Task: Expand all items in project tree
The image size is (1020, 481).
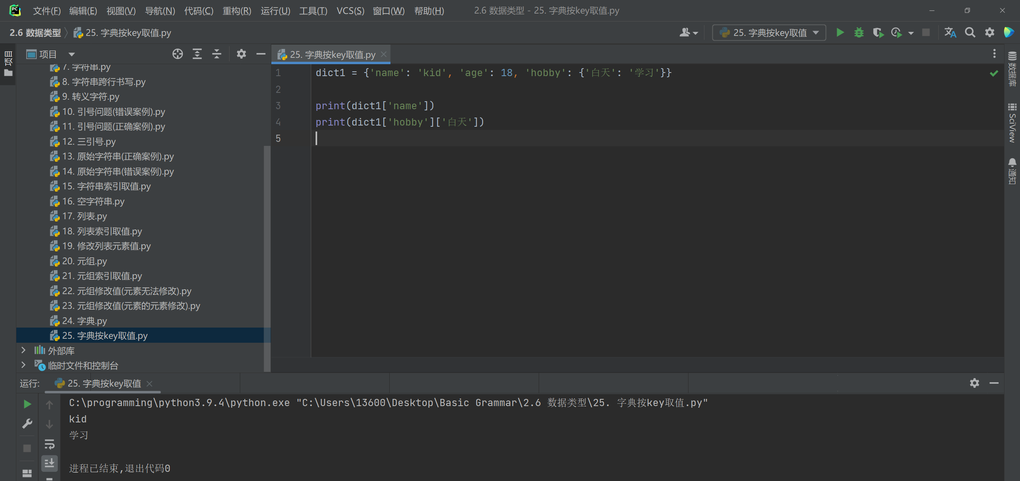Action: tap(197, 54)
